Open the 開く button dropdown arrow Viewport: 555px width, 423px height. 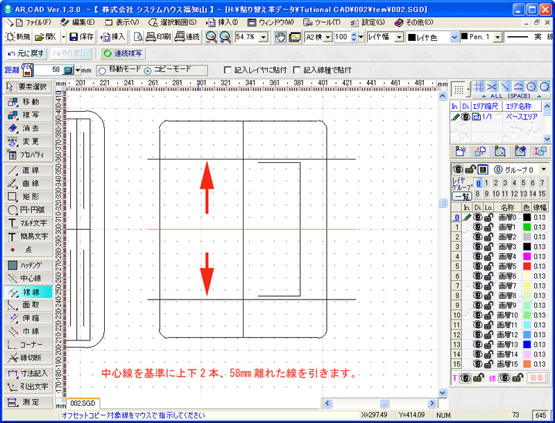64,37
